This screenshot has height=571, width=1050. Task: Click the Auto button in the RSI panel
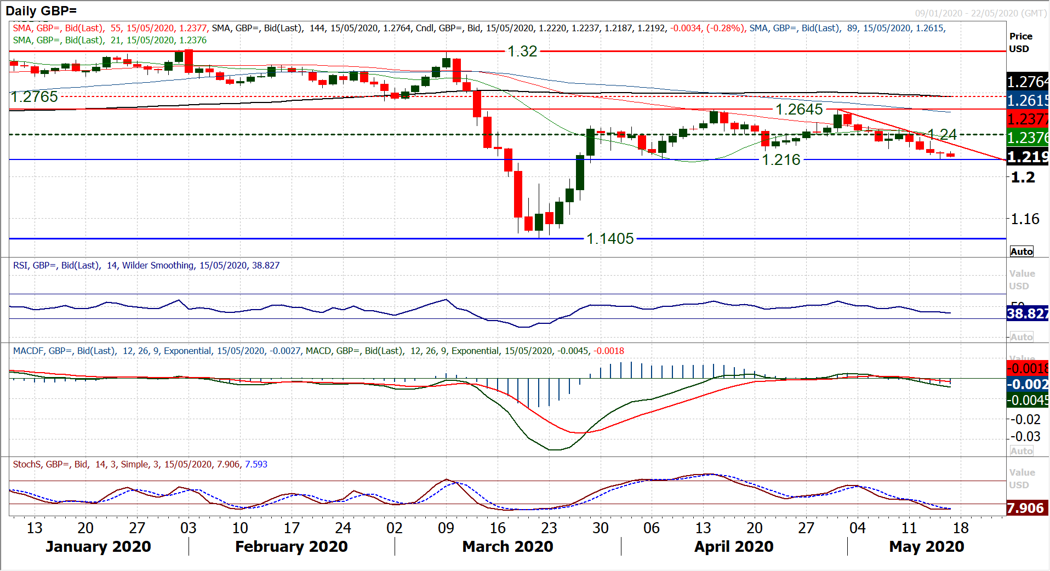[x=1022, y=337]
